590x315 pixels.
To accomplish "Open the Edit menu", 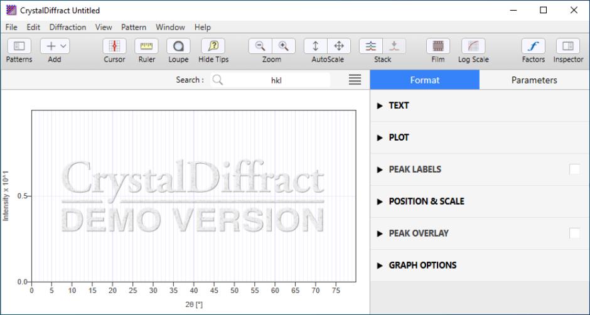I will [x=33, y=27].
